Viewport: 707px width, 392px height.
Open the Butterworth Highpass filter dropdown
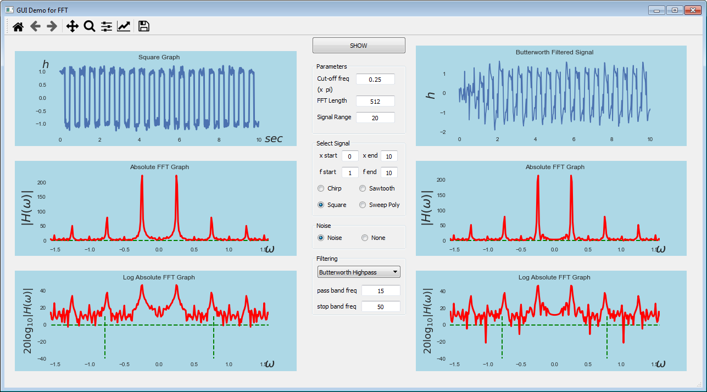click(359, 272)
